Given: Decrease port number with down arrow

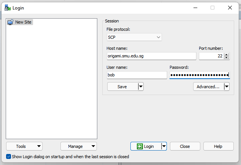Looking at the screenshot, I should (227, 58).
